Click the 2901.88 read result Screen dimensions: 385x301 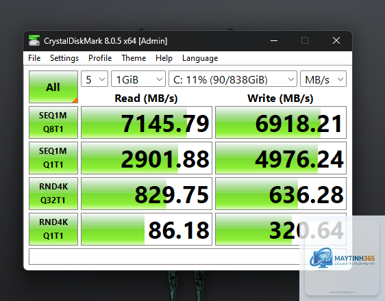[147, 158]
